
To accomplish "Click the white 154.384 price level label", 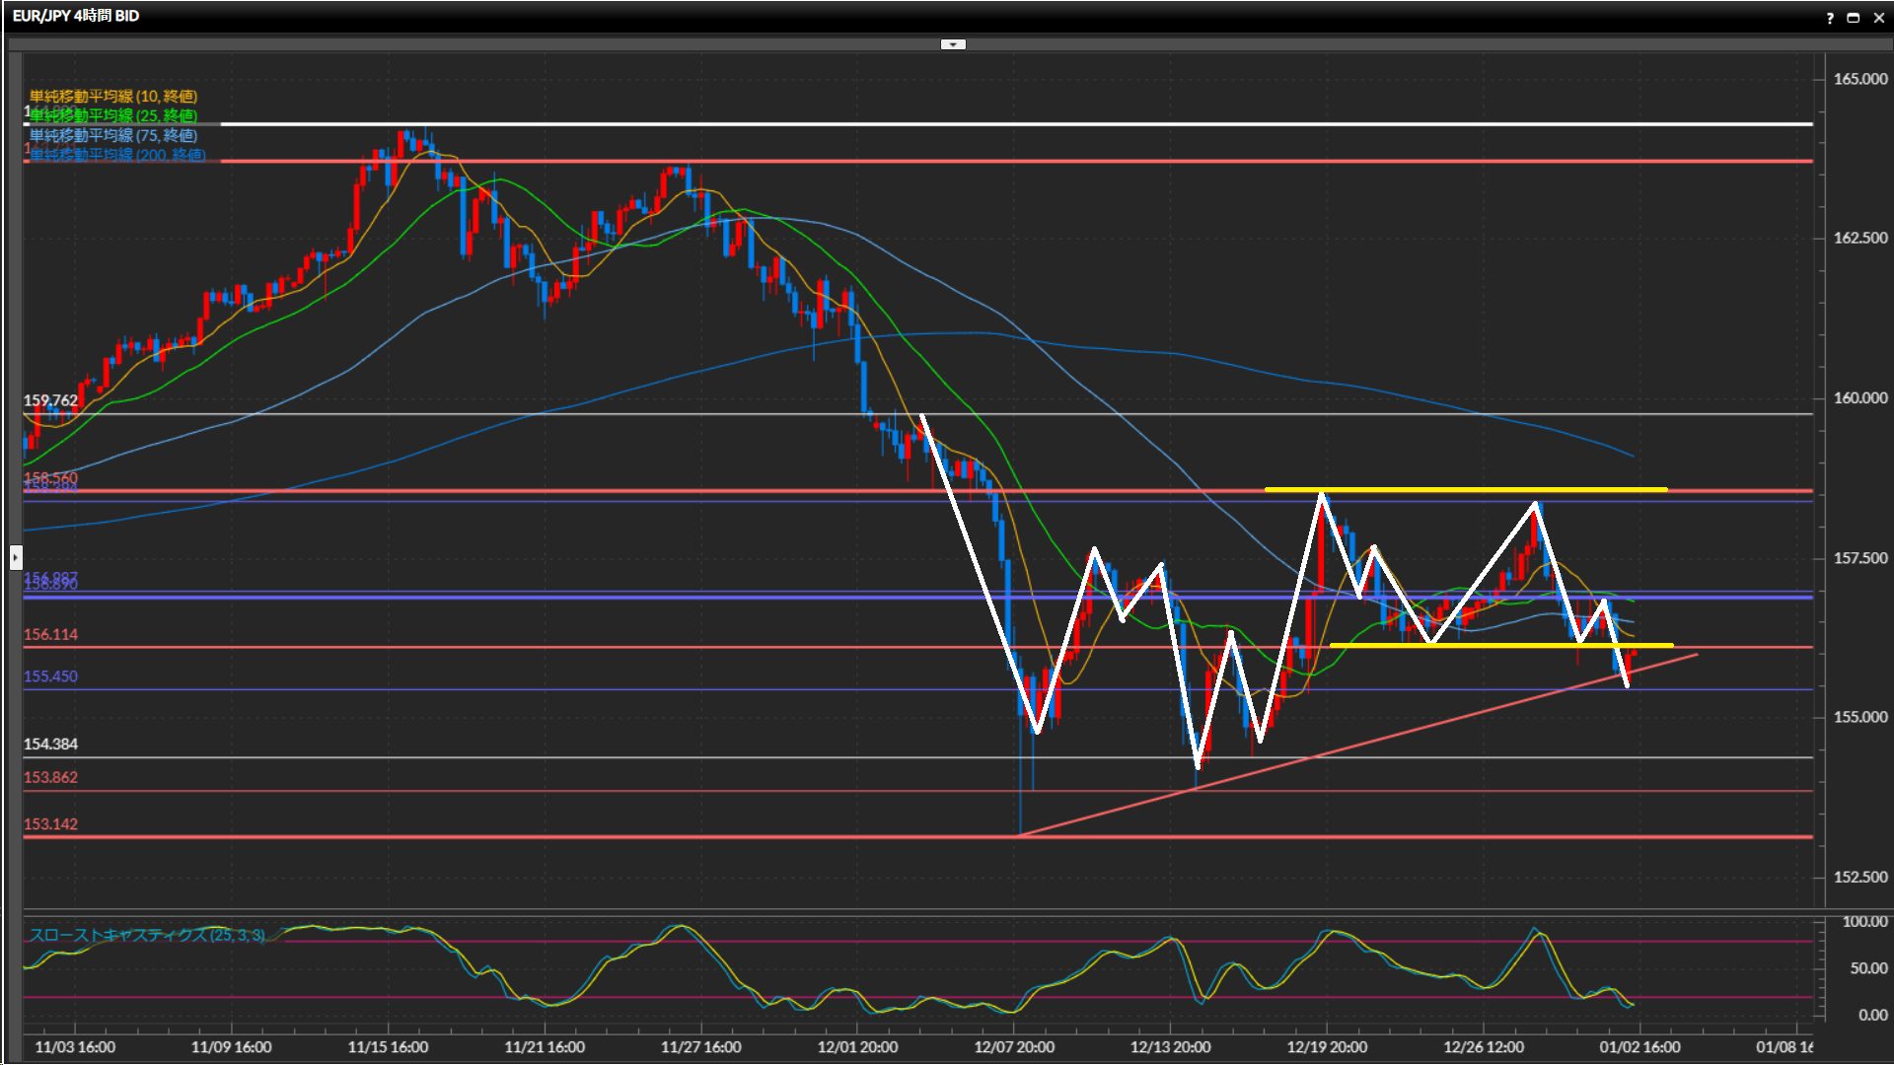I will [x=50, y=745].
